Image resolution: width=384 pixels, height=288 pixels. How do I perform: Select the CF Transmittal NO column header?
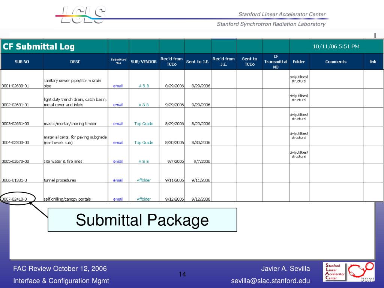[276, 62]
